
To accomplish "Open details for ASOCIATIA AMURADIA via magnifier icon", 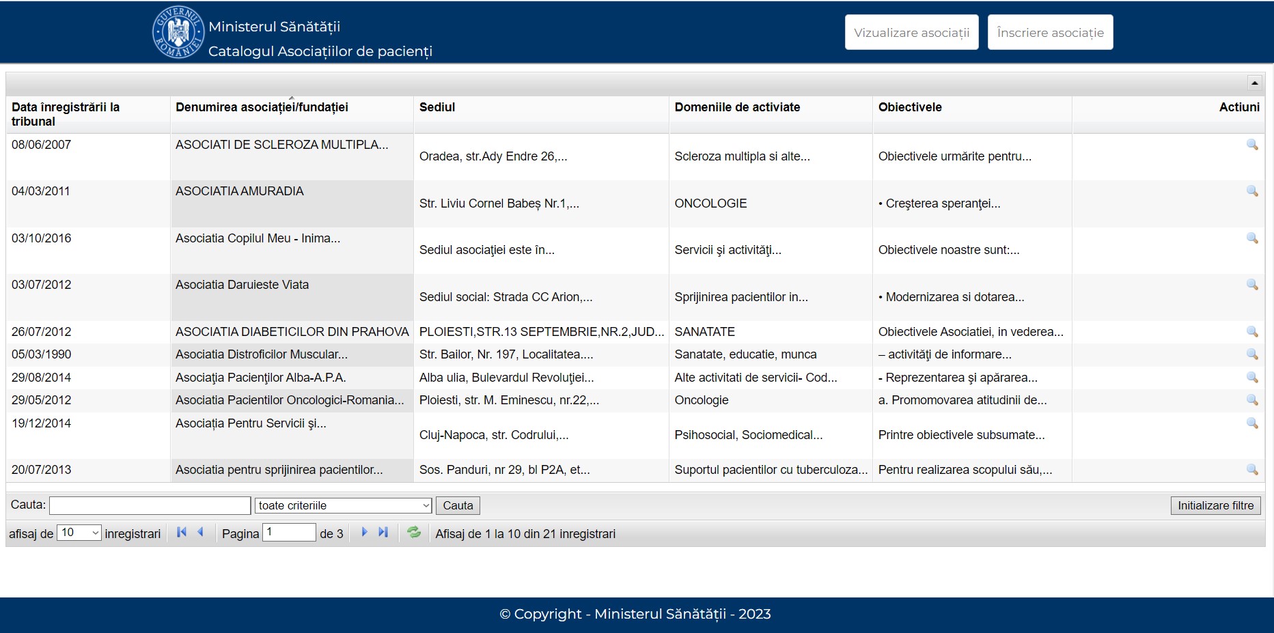I will click(1252, 191).
